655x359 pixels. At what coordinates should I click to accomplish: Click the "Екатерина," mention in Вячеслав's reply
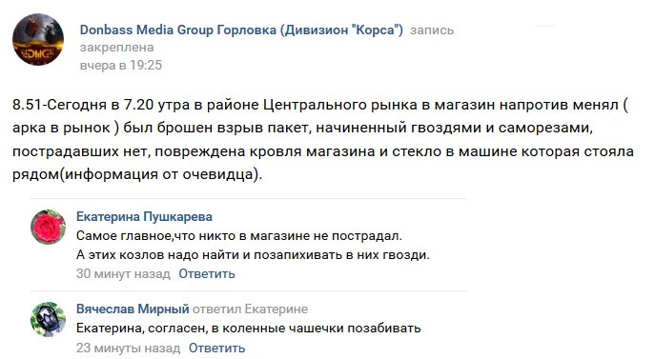[x=110, y=329]
